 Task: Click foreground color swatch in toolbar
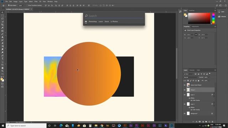point(2,79)
